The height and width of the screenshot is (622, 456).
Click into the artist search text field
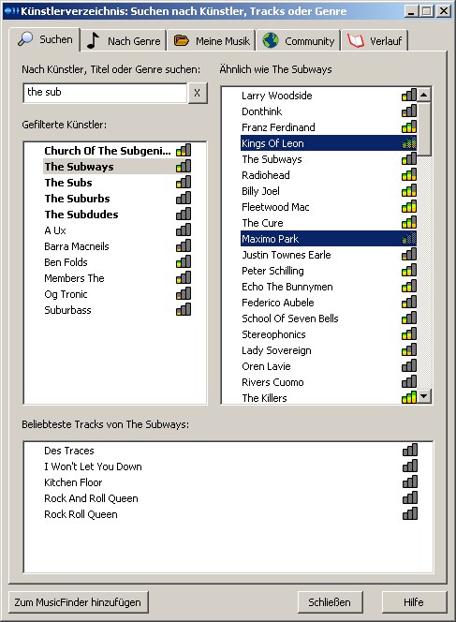pyautogui.click(x=105, y=94)
